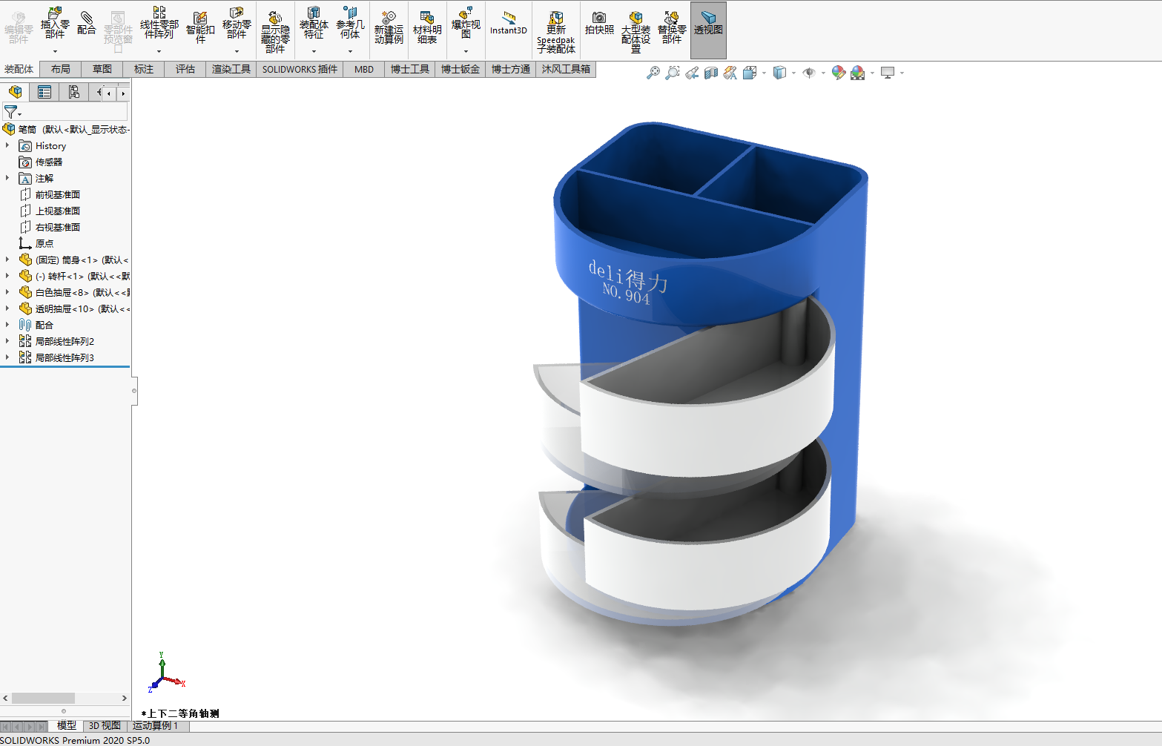Click the Edit Appearance color ball icon
1162x746 pixels.
tap(839, 73)
